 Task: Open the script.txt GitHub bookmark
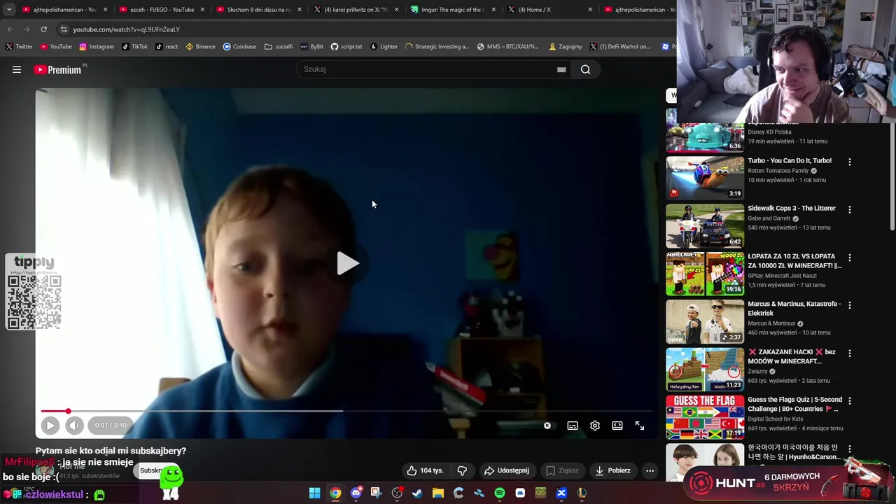click(x=346, y=47)
